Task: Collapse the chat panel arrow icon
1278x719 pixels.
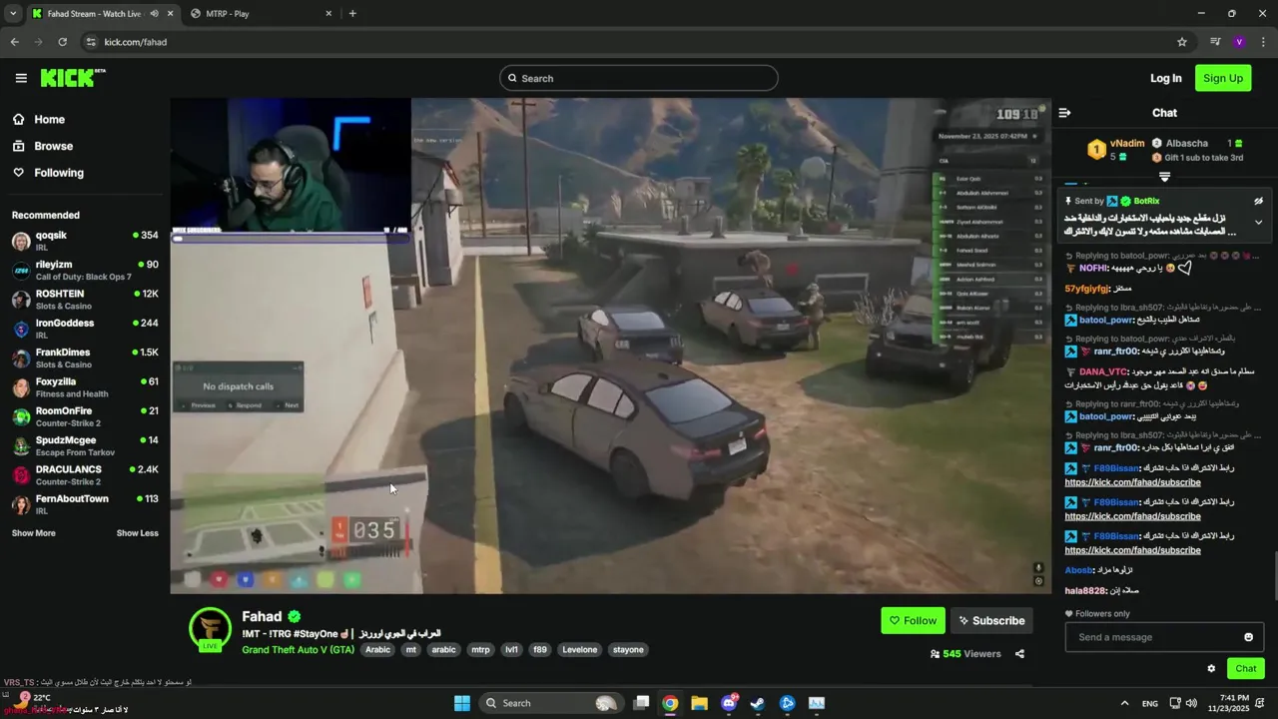Action: click(1064, 113)
